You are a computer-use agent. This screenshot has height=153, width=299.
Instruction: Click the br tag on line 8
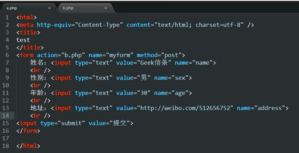[x=40, y=70]
